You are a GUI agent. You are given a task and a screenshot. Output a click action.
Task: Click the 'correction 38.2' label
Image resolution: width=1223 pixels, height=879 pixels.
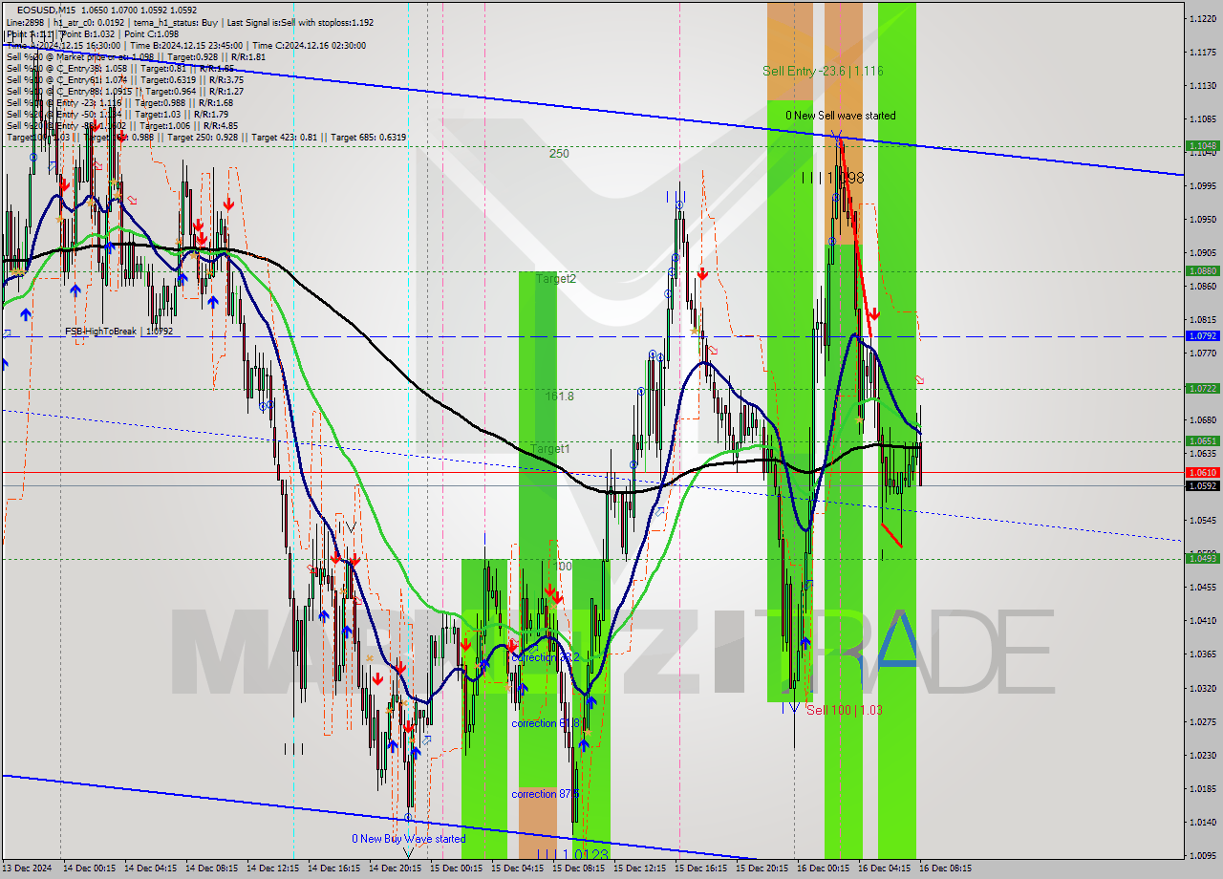[545, 657]
